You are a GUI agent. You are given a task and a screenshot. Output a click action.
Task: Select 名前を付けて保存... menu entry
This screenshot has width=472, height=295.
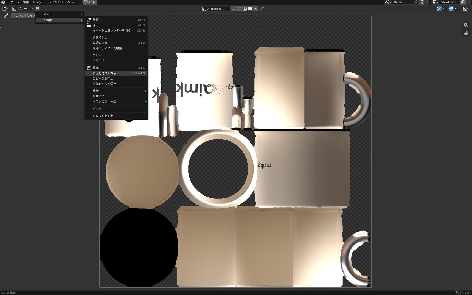(x=116, y=73)
